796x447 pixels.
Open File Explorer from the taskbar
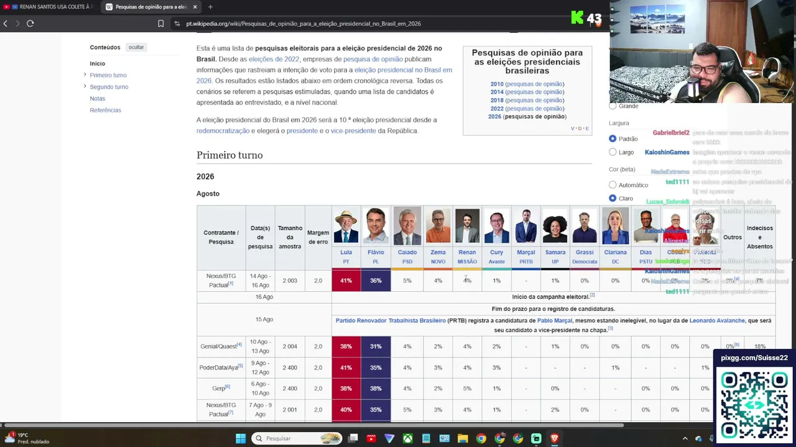click(463, 438)
